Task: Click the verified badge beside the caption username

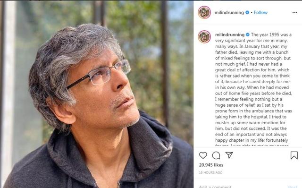Action: click(248, 34)
